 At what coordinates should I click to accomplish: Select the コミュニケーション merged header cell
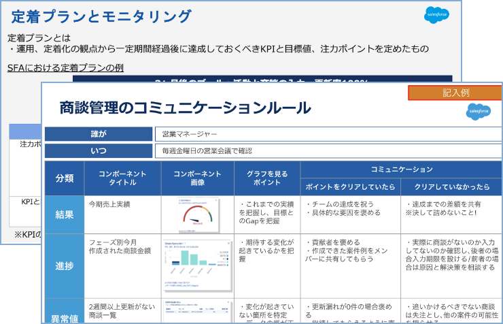[401, 169]
